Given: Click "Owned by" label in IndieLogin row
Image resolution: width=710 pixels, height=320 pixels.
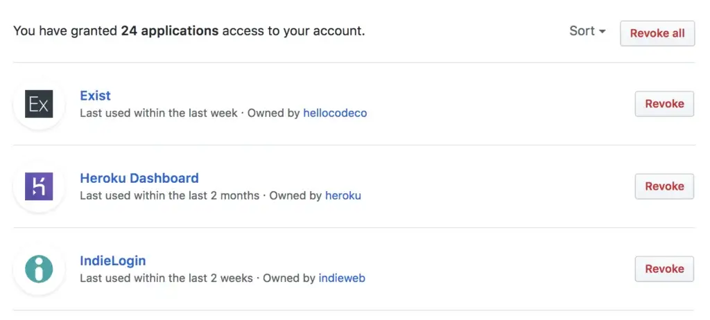Looking at the screenshot, I should 289,278.
